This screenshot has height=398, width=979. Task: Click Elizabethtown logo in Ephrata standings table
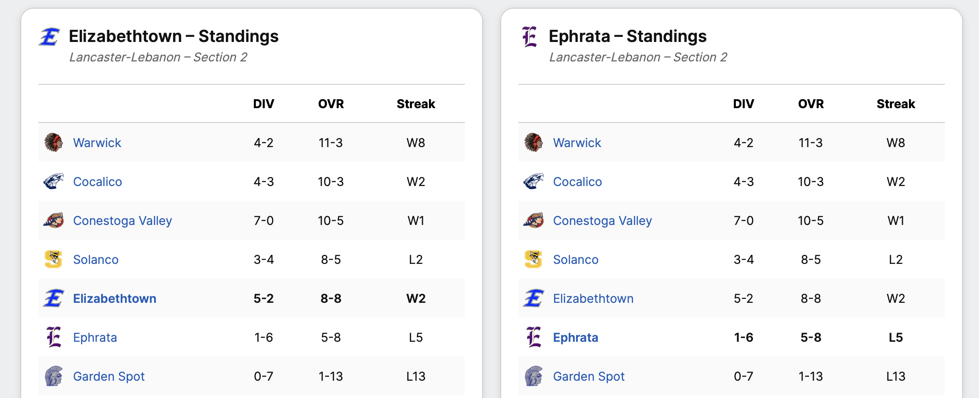pyautogui.click(x=534, y=298)
